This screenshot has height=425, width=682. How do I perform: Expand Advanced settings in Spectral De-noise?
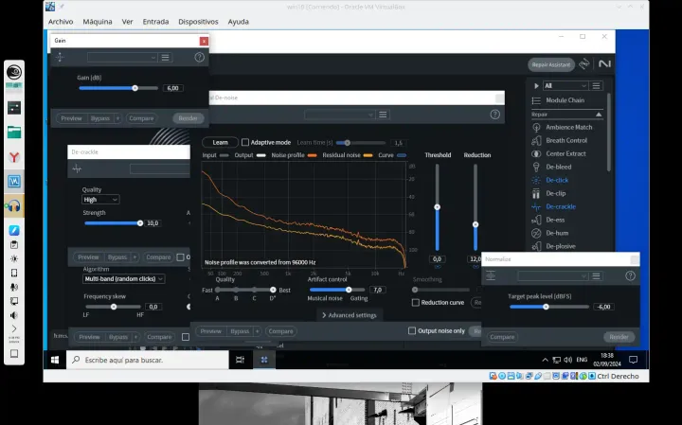click(350, 315)
